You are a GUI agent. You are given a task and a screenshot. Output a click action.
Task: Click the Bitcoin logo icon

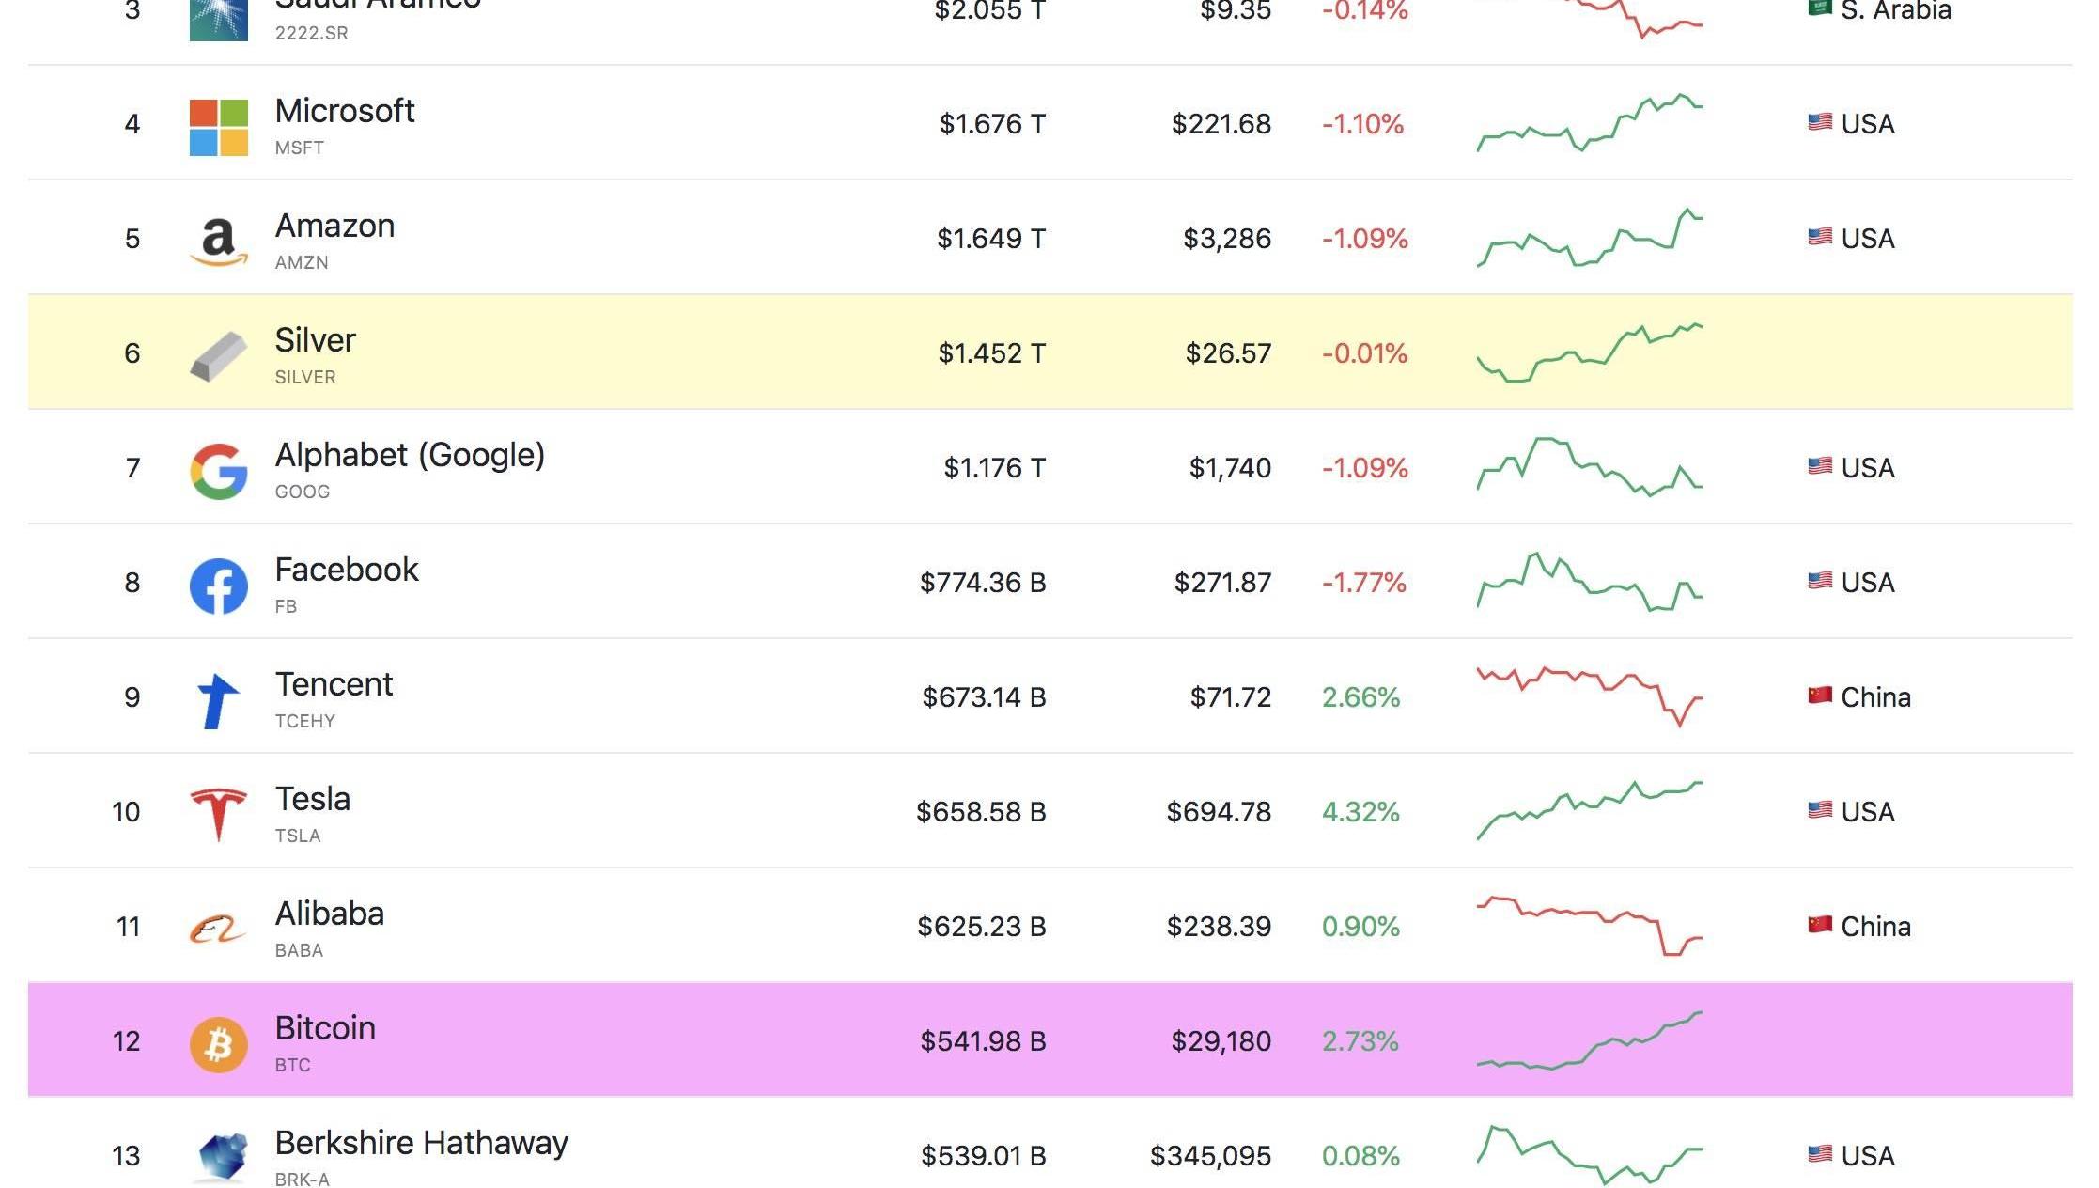[x=219, y=1044]
